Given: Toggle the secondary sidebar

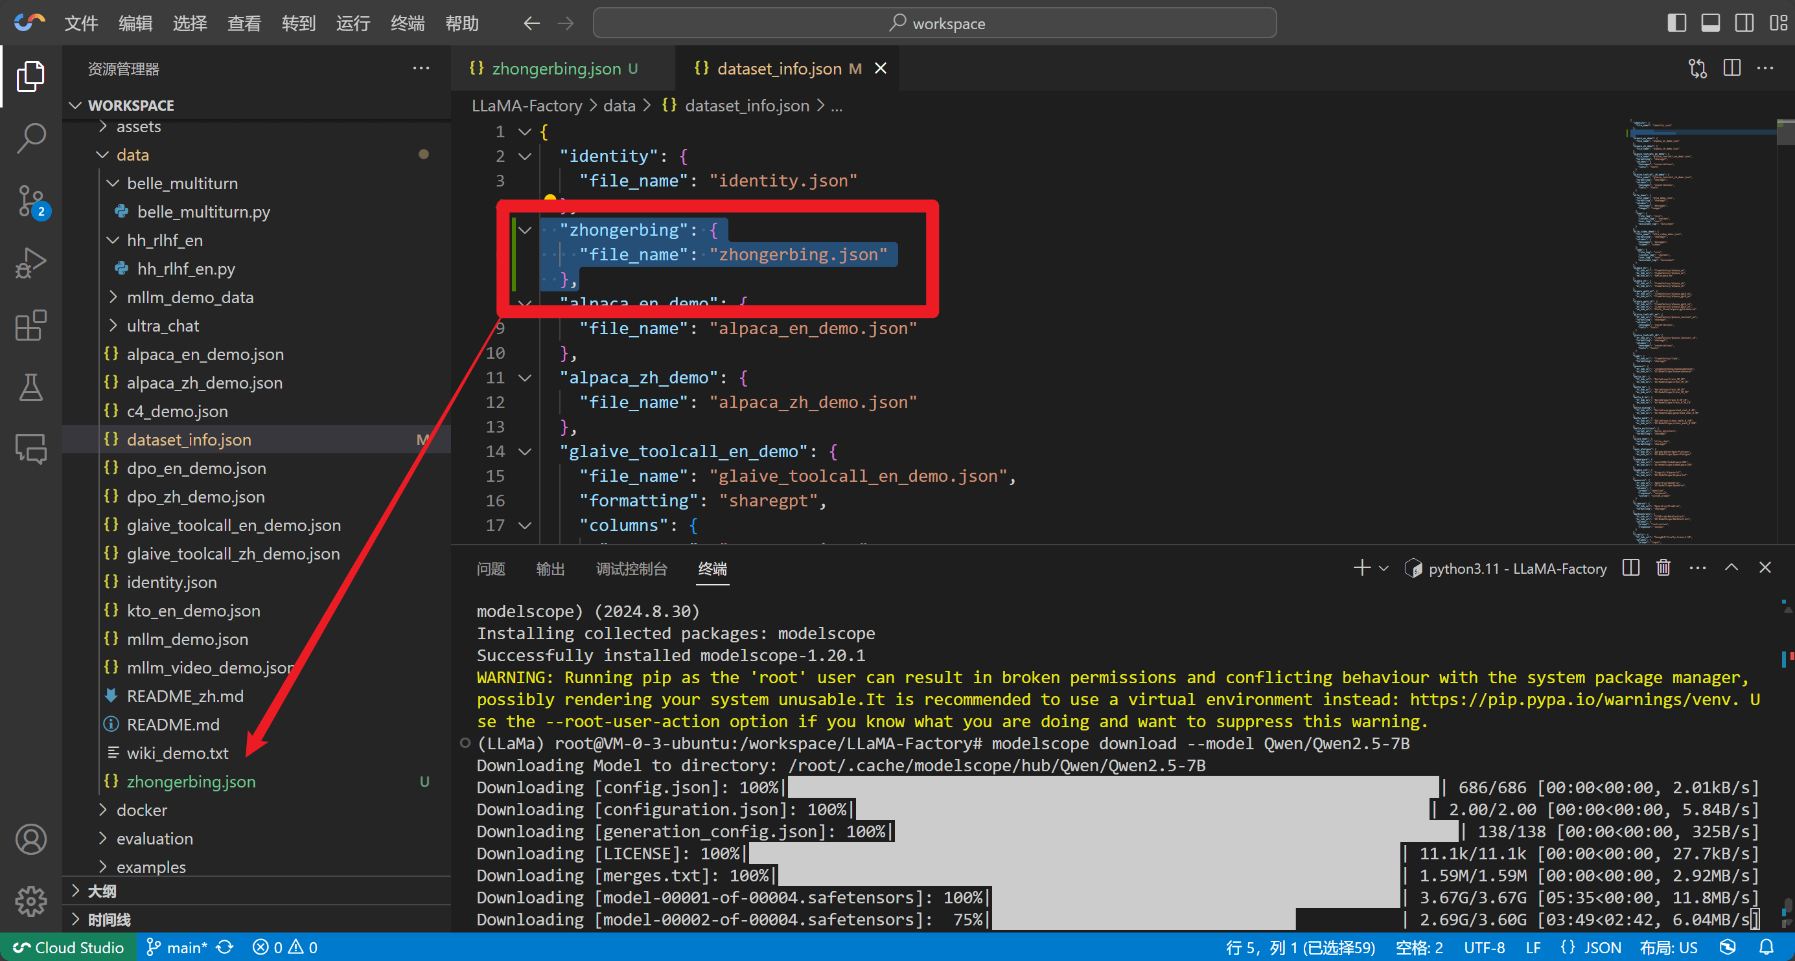Looking at the screenshot, I should (x=1744, y=23).
